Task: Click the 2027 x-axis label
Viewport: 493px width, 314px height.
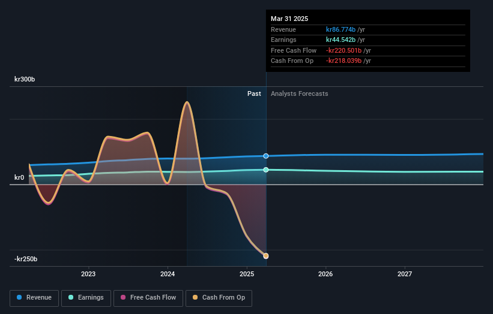Action: tap(405, 274)
